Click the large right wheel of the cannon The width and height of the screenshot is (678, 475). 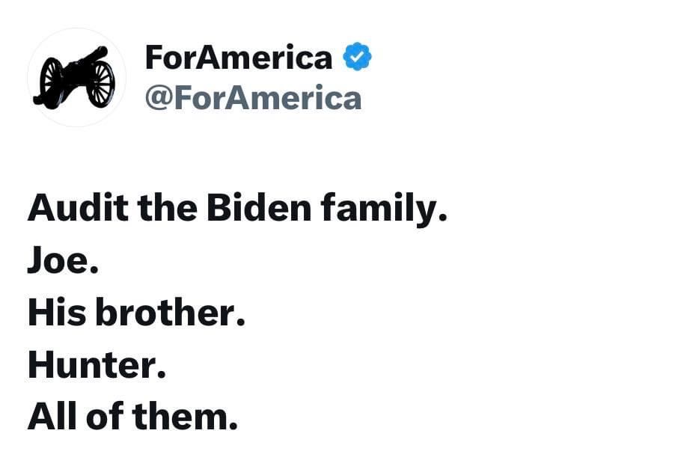101,84
